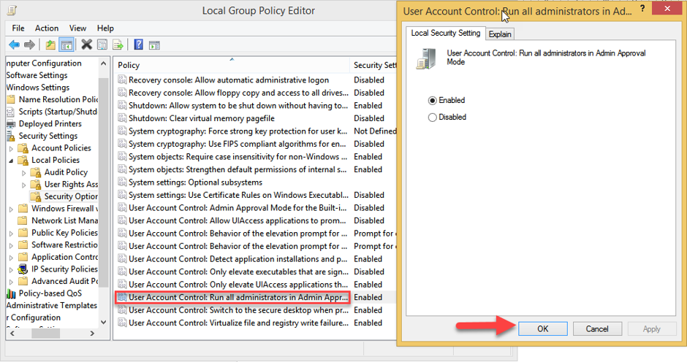Image resolution: width=687 pixels, height=362 pixels.
Task: Expand the Application Control Policies node
Action: (11, 258)
